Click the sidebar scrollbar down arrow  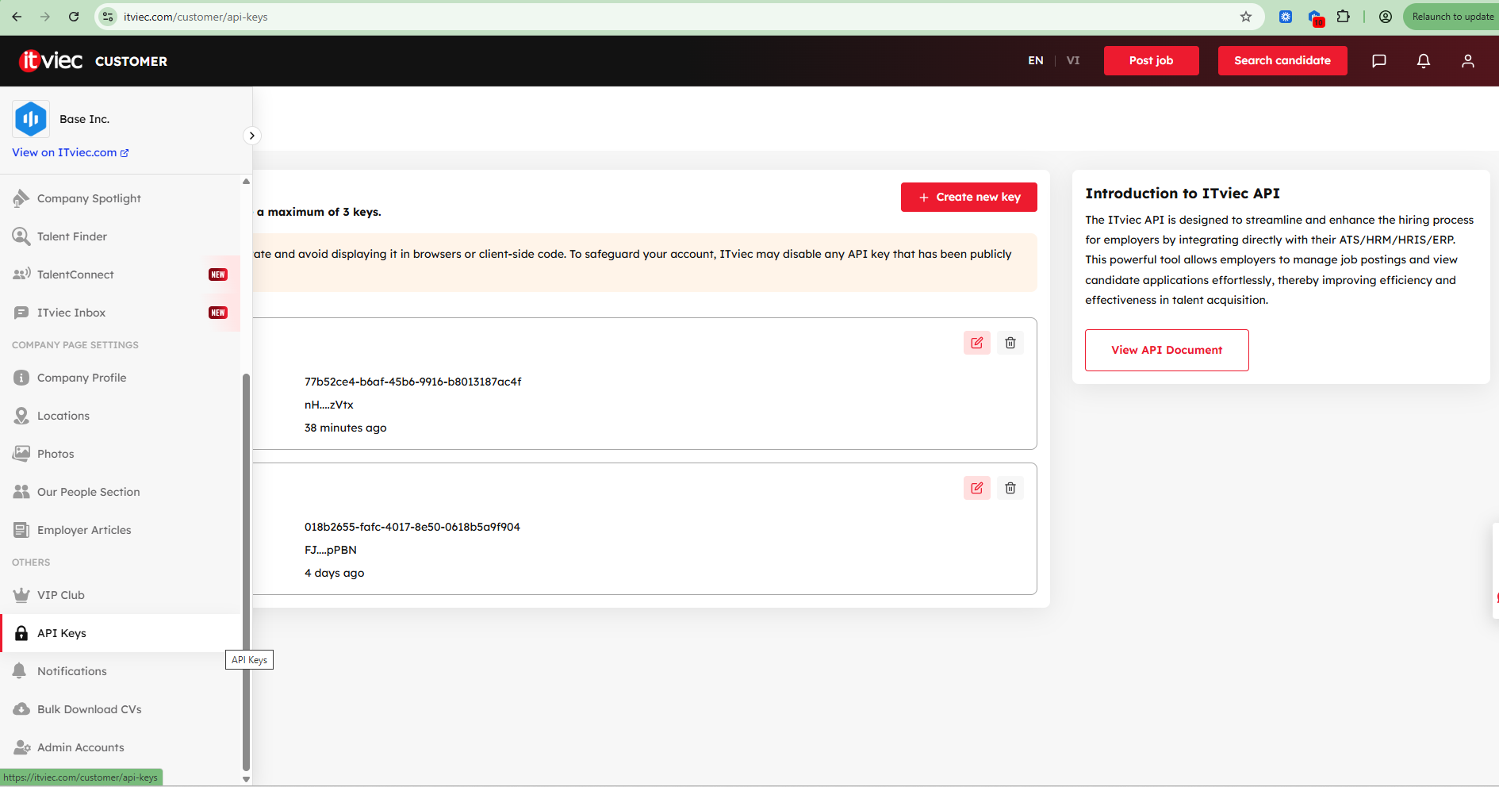tap(246, 779)
